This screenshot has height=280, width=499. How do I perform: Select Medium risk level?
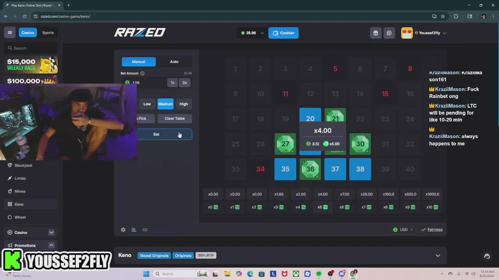pos(165,104)
